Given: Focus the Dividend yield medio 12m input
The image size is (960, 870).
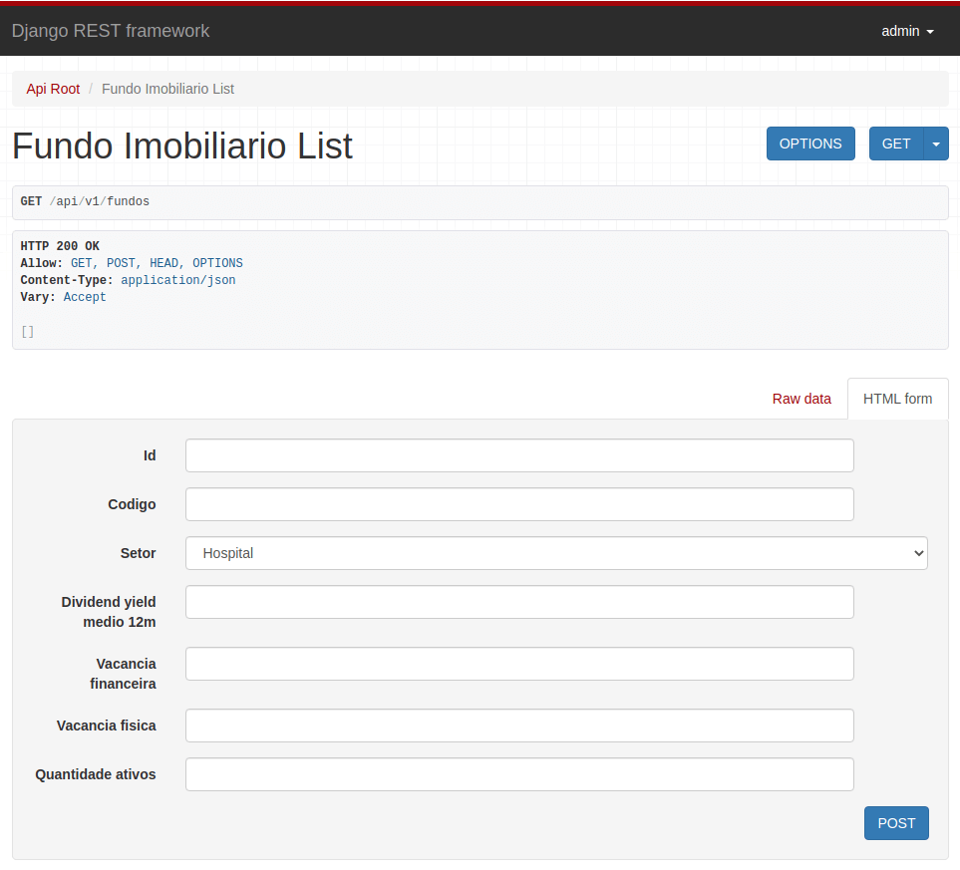Looking at the screenshot, I should click(x=519, y=602).
